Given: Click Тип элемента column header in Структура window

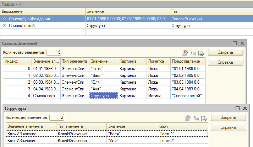Looking at the screenshot, I should tap(81, 126).
